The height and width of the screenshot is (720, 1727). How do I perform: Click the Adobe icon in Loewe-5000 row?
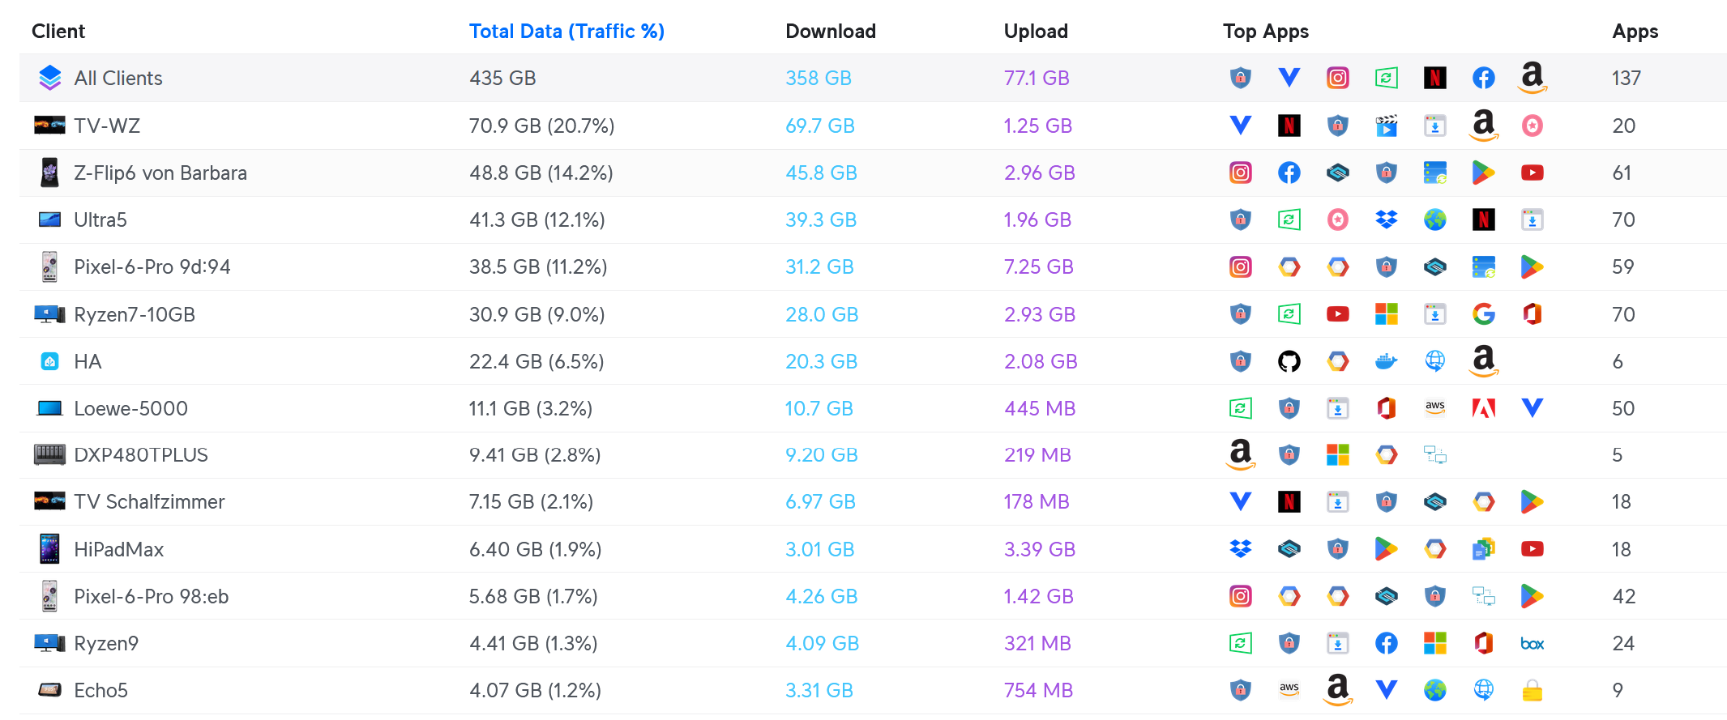tap(1483, 408)
